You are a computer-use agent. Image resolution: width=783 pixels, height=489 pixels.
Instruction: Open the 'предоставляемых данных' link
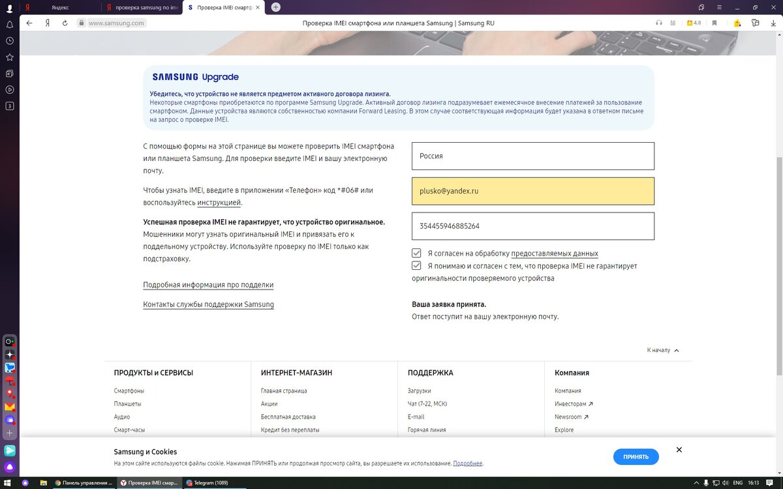(555, 254)
